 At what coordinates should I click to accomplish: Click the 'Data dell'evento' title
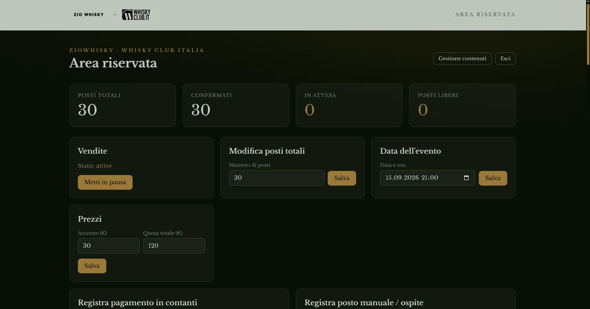[x=410, y=151]
